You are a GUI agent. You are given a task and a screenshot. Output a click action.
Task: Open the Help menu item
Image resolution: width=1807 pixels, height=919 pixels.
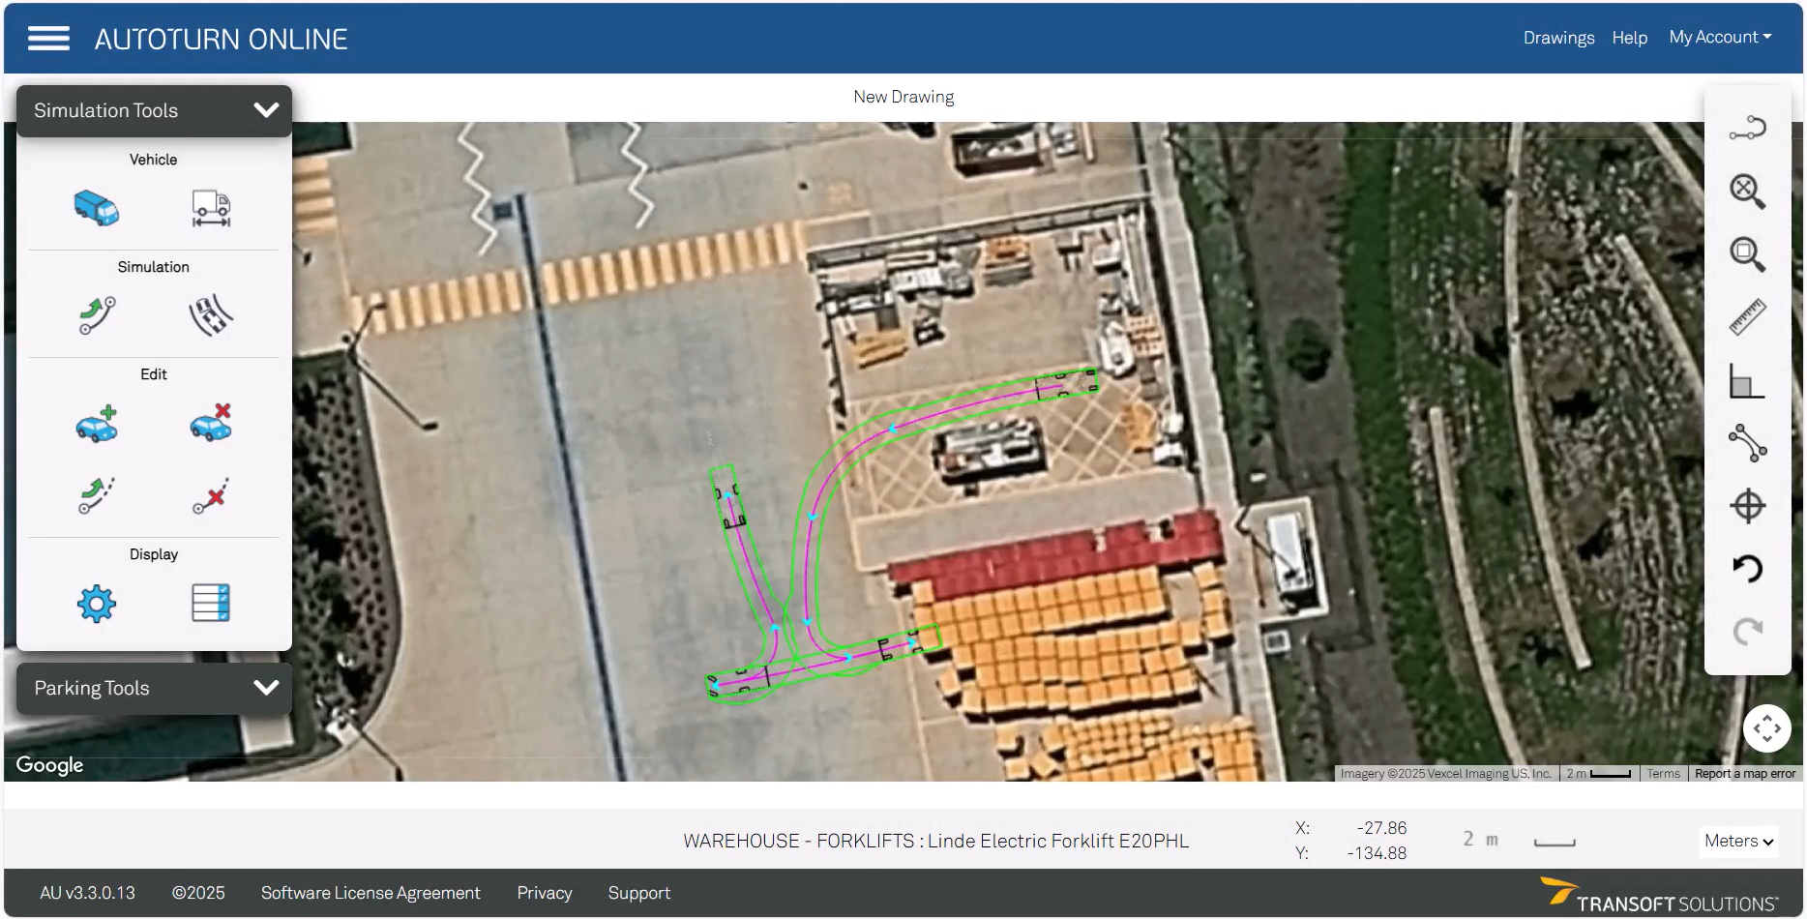tap(1629, 38)
